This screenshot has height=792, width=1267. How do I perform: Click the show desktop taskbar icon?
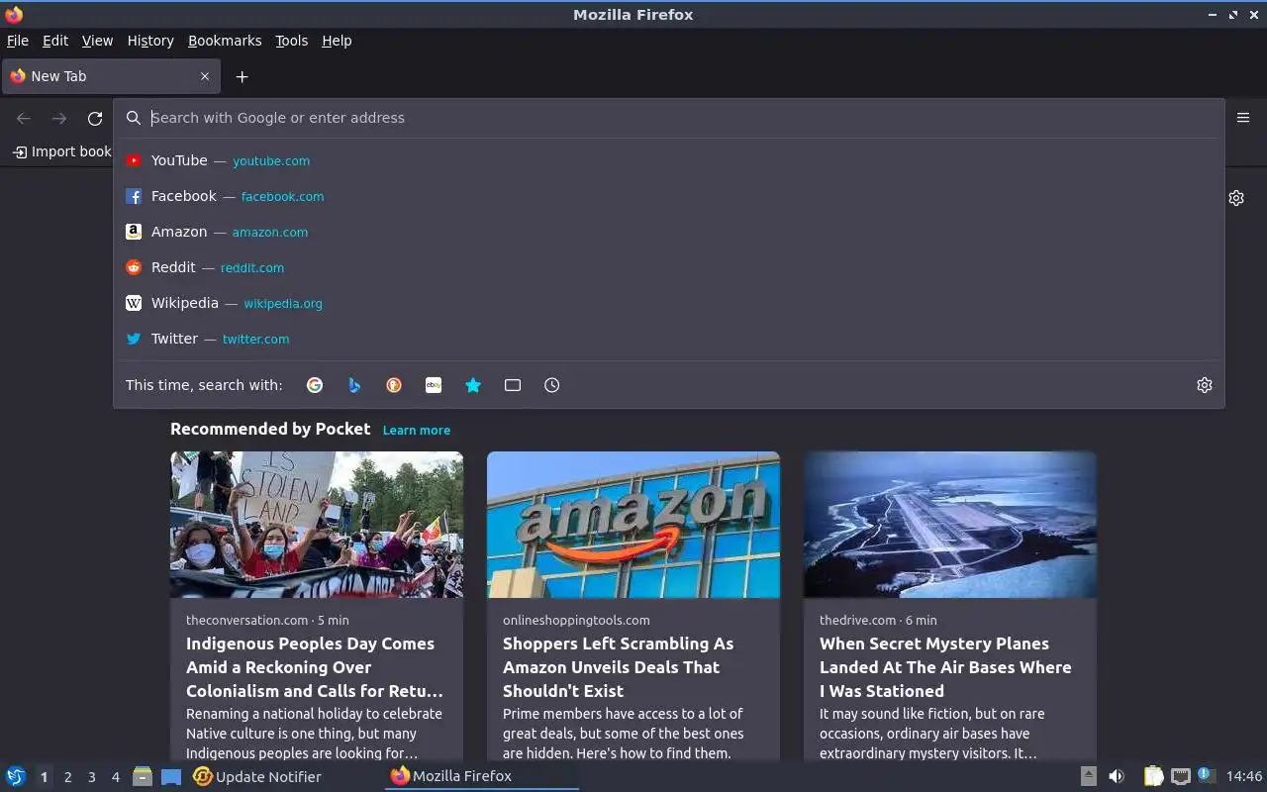[171, 776]
